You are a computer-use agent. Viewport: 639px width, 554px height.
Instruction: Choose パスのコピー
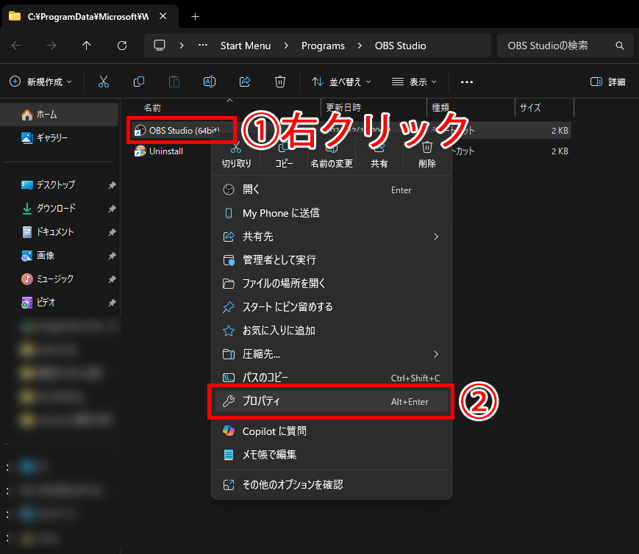pos(332,378)
